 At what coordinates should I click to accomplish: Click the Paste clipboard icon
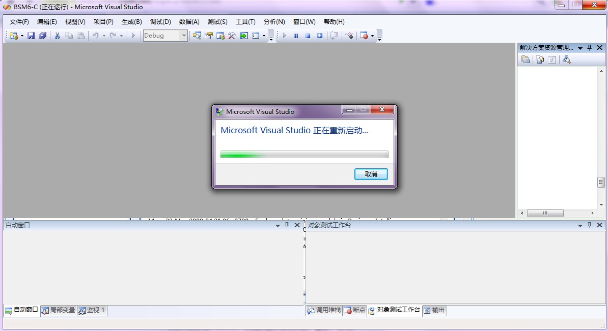point(80,36)
